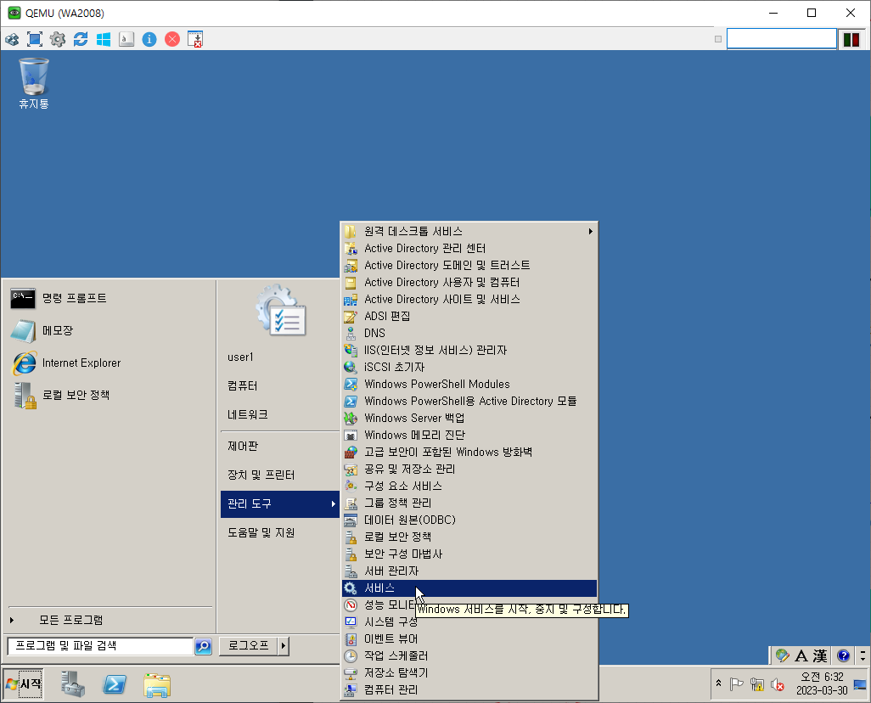Screen dimensions: 871x703
Task: Open Windows PowerShell Modules
Action: [x=469, y=384]
